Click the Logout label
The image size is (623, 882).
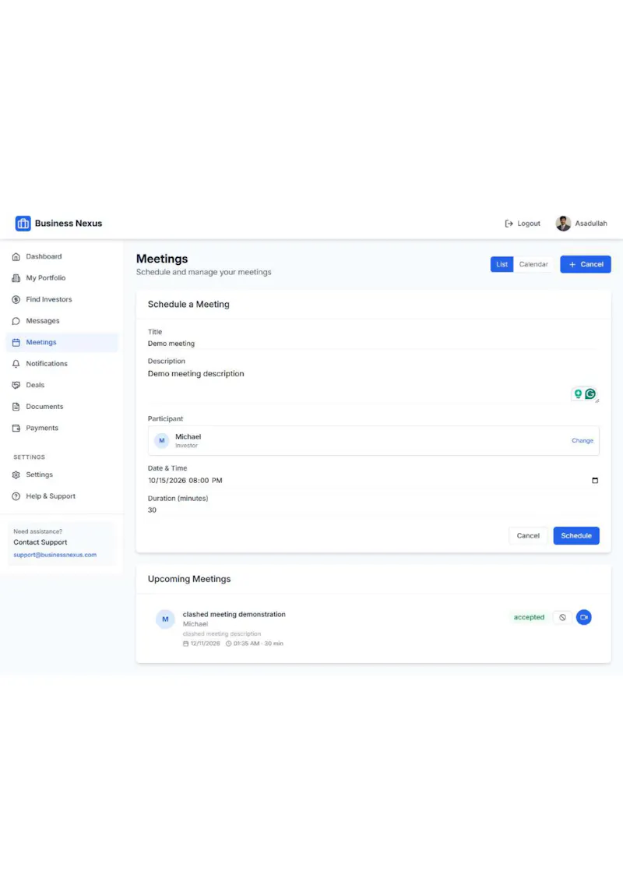pos(529,224)
